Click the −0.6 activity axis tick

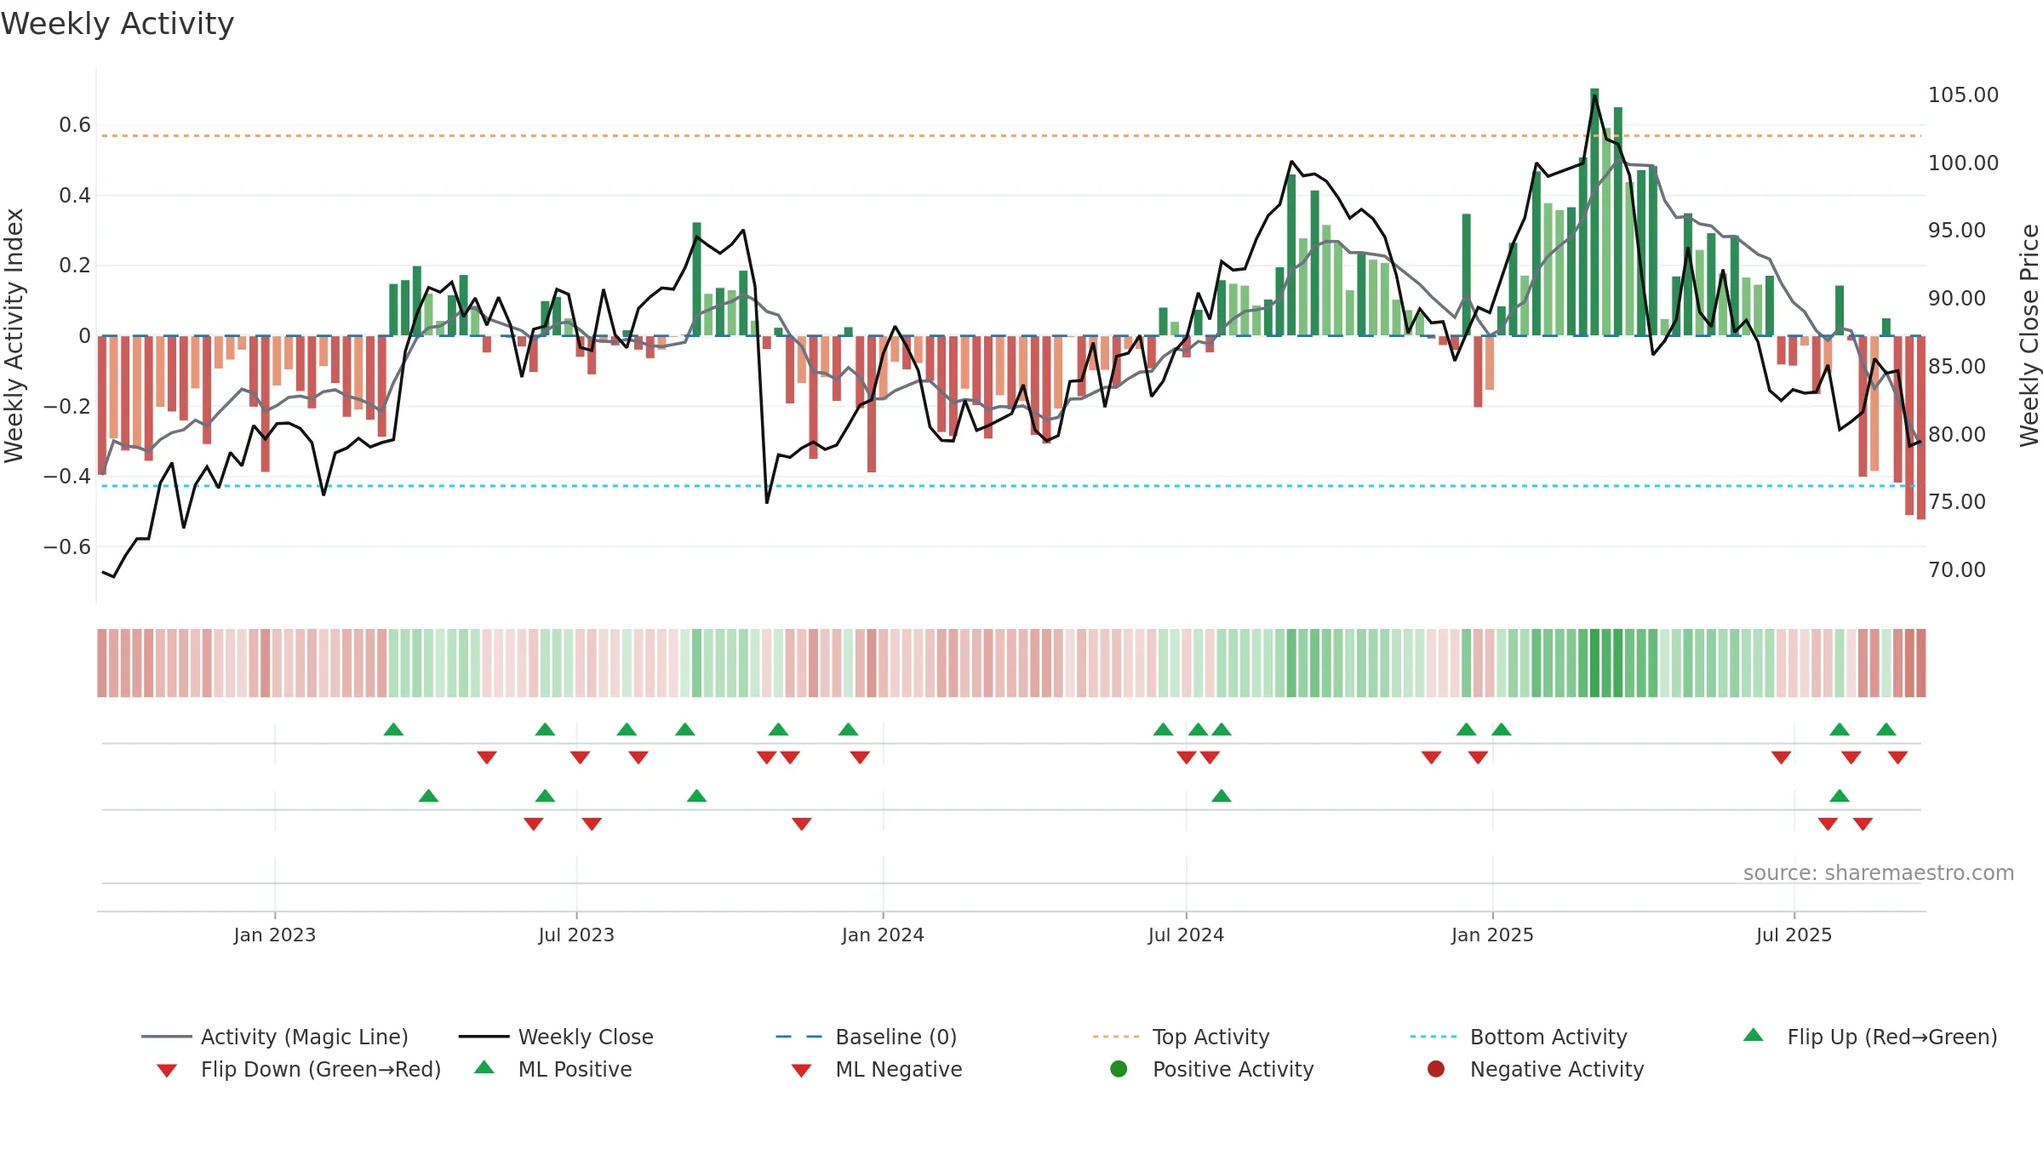pos(67,546)
